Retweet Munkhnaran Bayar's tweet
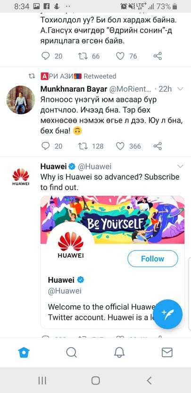Image resolution: width=191 pixels, height=393 pixels. (x=83, y=146)
